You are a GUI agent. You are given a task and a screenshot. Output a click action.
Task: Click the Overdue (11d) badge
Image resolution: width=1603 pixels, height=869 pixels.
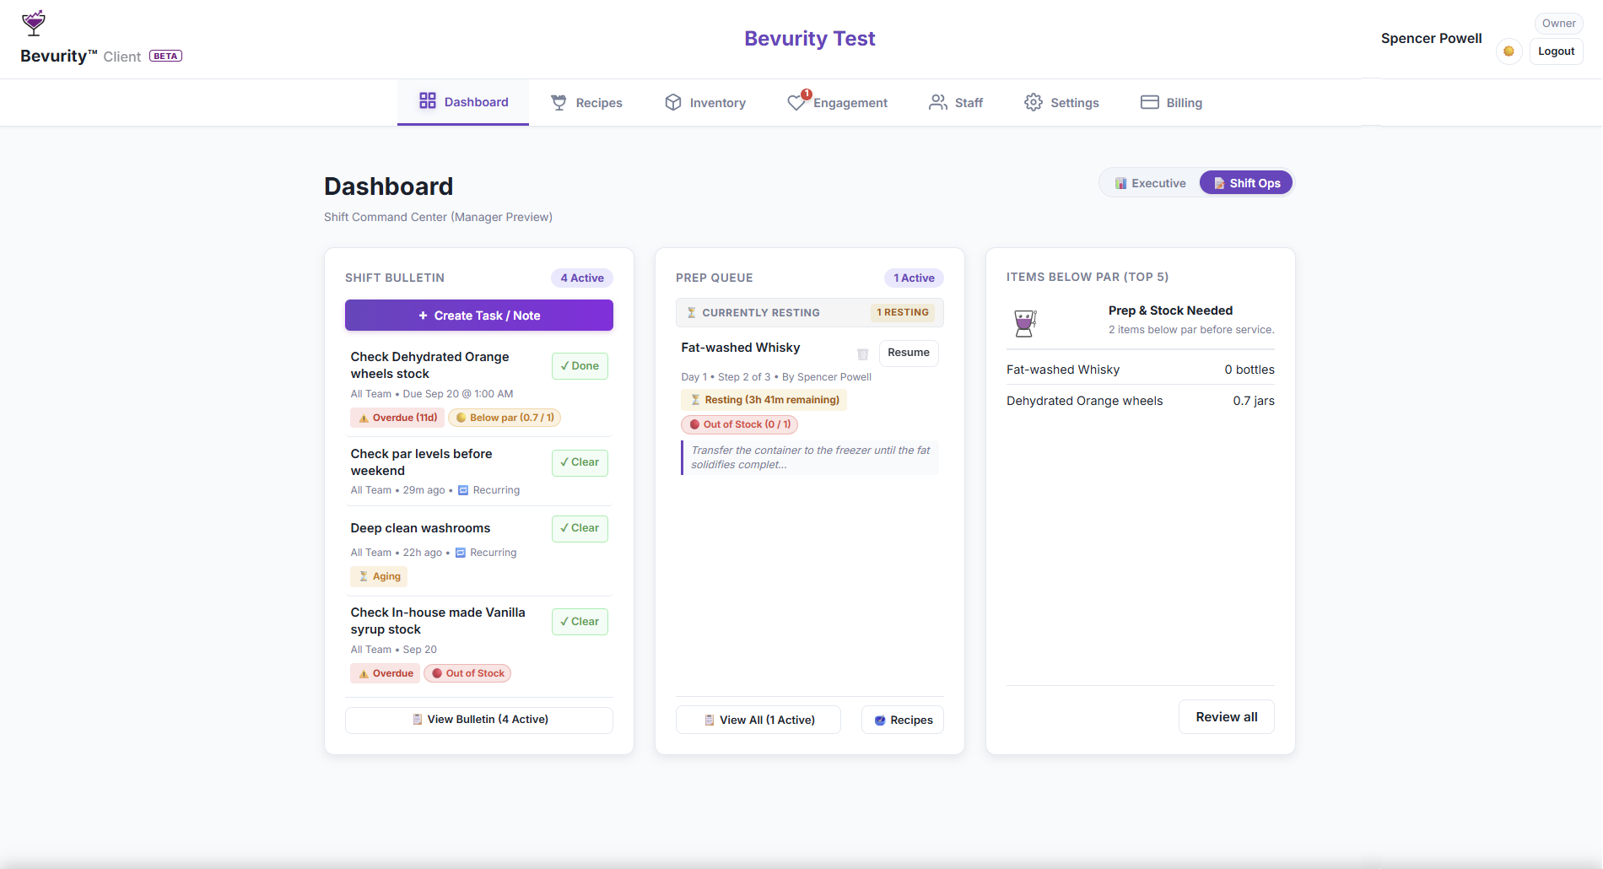click(397, 418)
